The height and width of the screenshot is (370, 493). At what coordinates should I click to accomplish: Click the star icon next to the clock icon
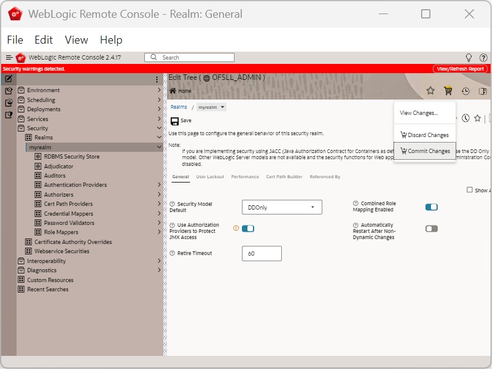[478, 118]
